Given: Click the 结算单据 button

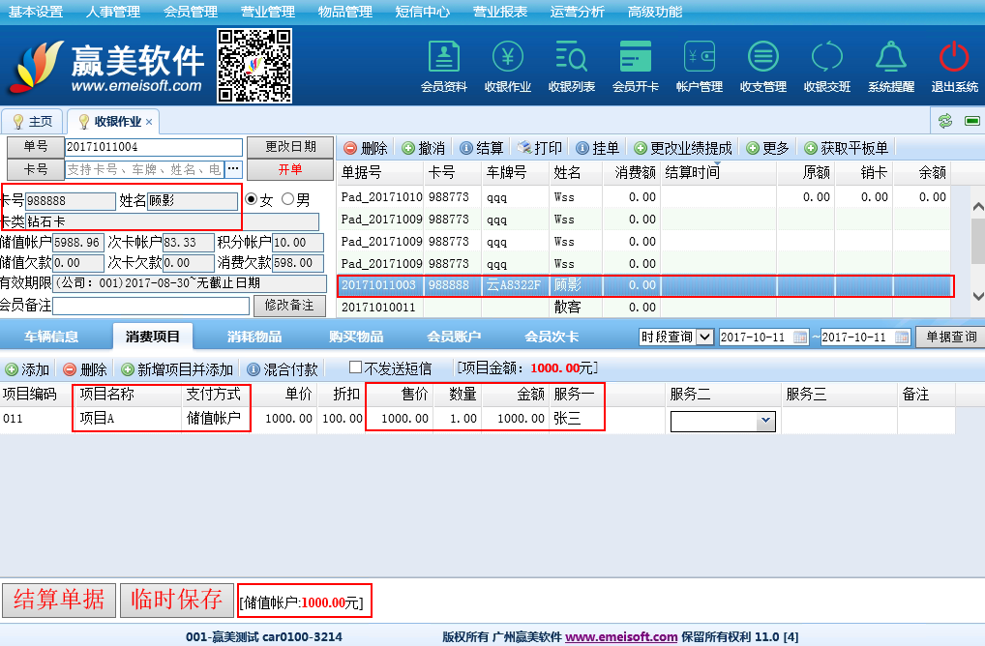Looking at the screenshot, I should pyautogui.click(x=59, y=600).
